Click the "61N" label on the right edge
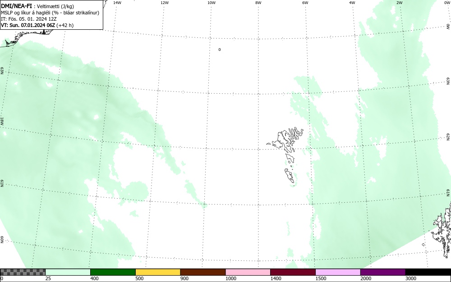451x282 pixels. coord(448,193)
